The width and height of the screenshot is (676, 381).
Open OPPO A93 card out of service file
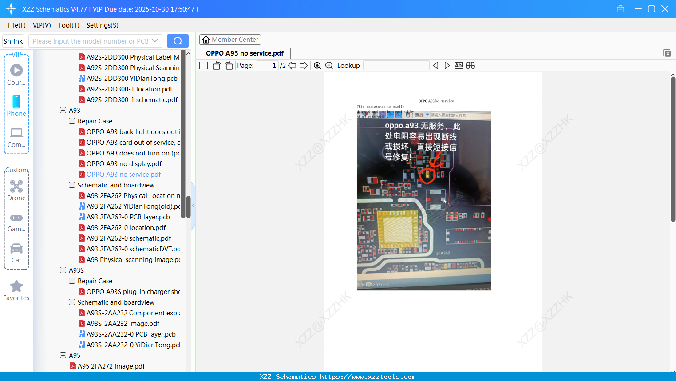(130, 143)
